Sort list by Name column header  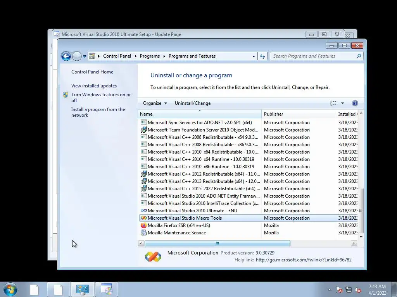[200, 114]
